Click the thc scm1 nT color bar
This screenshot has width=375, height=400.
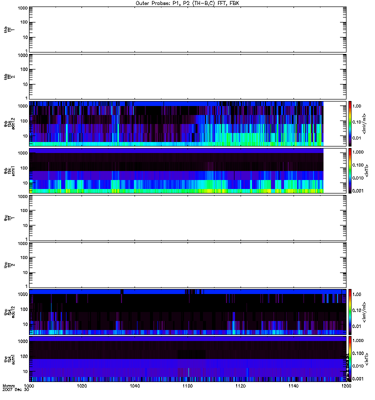tap(350, 358)
